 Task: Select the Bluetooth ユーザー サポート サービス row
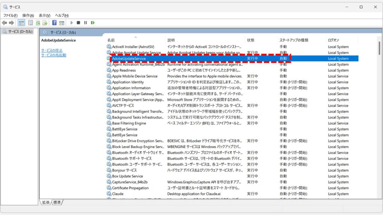coord(232,164)
